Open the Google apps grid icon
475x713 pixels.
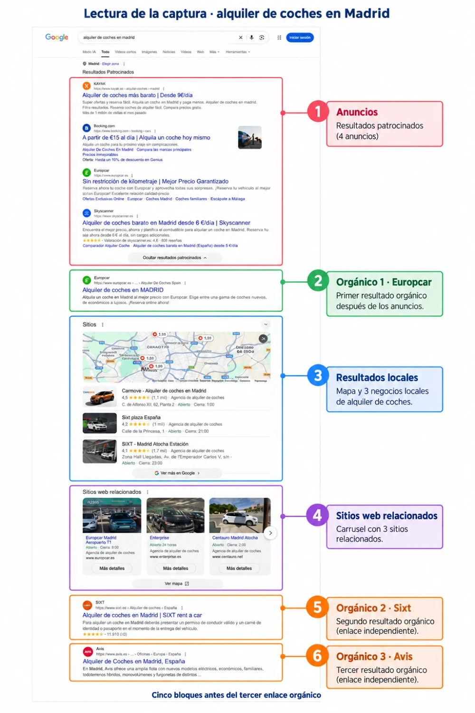coord(279,38)
